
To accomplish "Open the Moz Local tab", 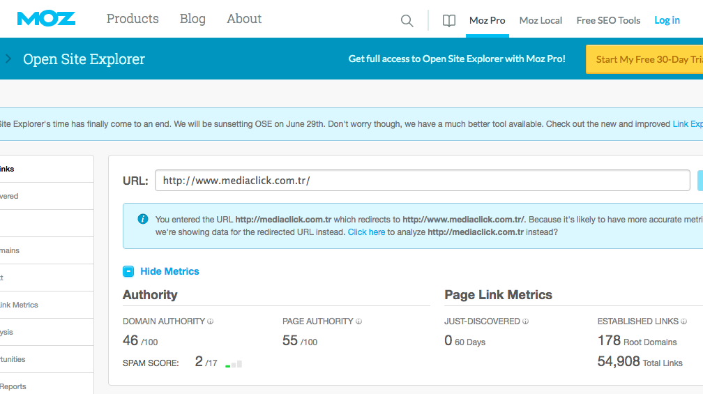I will click(x=541, y=20).
